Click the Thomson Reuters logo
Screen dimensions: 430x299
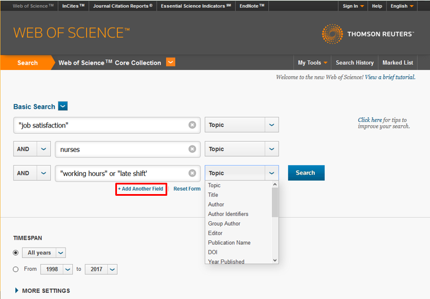[368, 34]
